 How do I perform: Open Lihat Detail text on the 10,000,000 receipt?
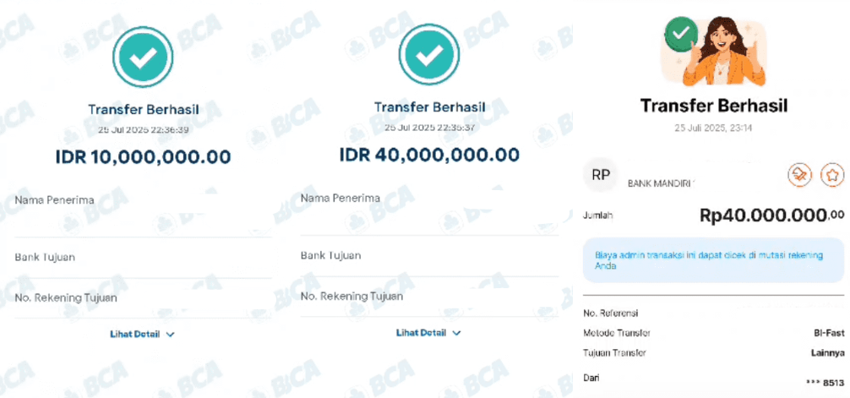135,335
